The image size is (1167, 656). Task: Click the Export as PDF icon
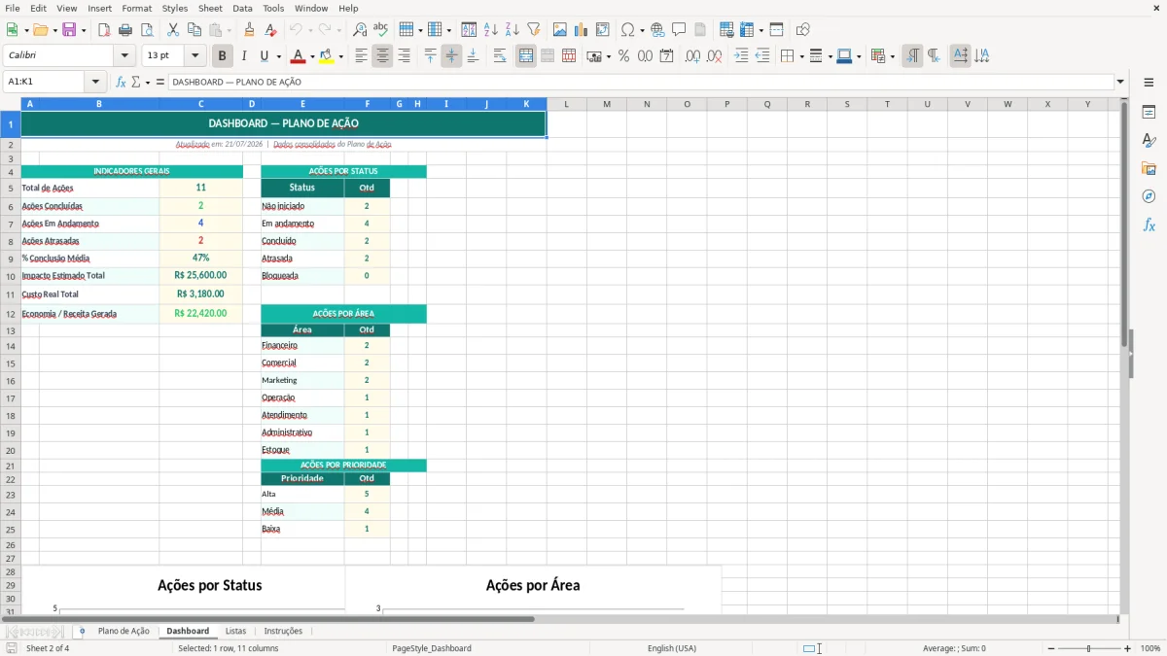pyautogui.click(x=104, y=30)
